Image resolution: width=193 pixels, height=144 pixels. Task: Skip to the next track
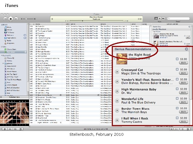(16, 19)
